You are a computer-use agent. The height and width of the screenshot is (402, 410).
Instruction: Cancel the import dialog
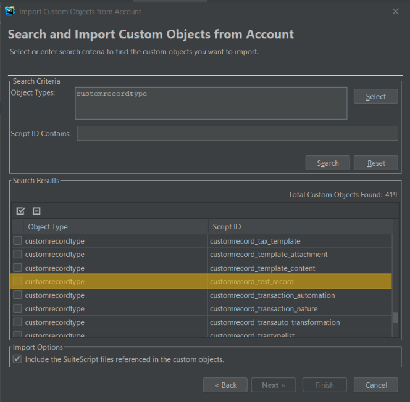click(376, 385)
